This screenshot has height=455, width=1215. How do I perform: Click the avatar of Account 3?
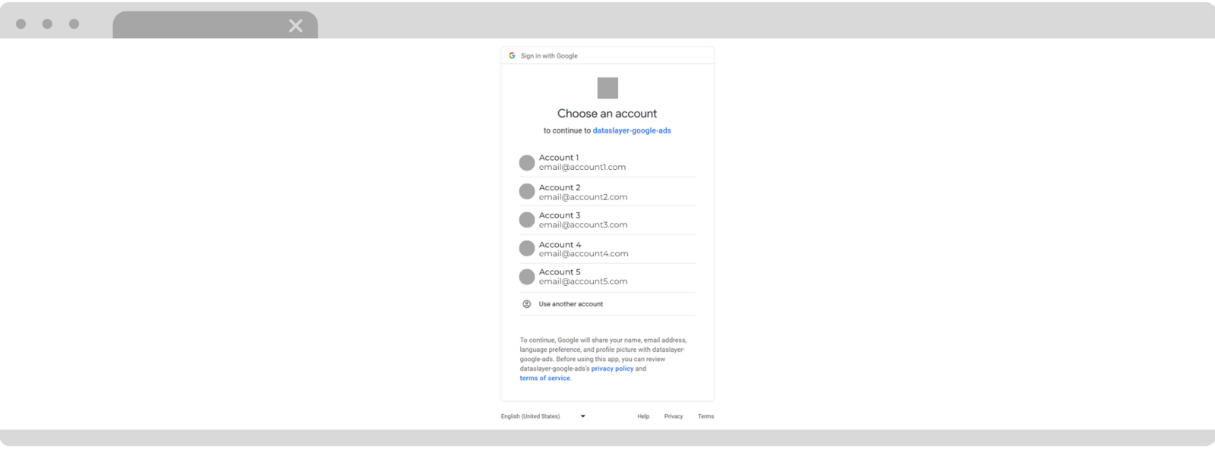coord(527,220)
